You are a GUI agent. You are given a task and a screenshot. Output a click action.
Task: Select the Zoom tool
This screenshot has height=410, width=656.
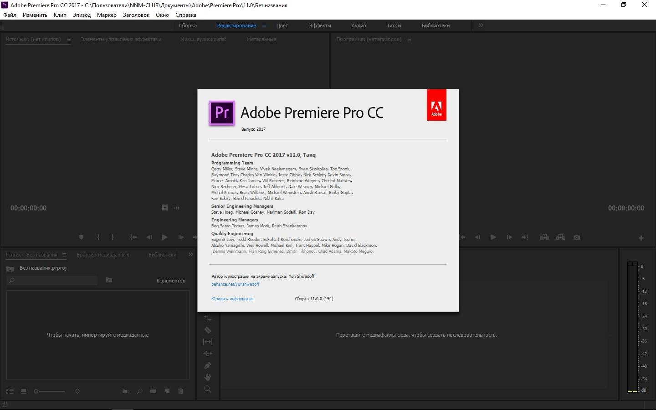point(208,389)
